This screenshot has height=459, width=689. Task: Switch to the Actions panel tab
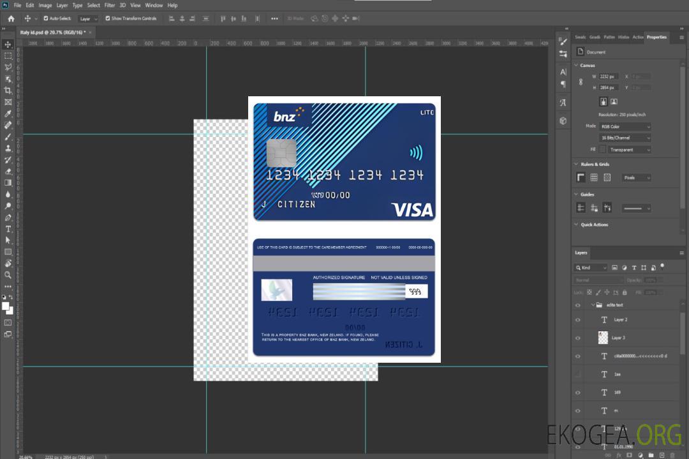pyautogui.click(x=637, y=38)
